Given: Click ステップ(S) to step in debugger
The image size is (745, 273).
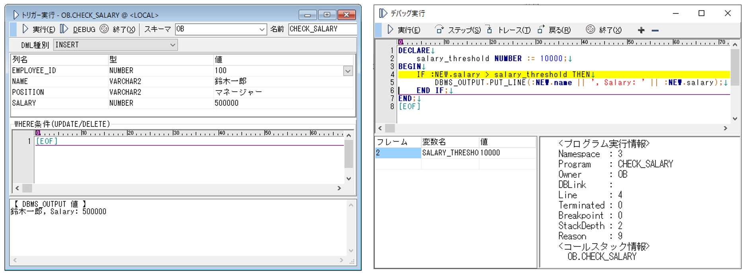Looking at the screenshot, I should 458,30.
